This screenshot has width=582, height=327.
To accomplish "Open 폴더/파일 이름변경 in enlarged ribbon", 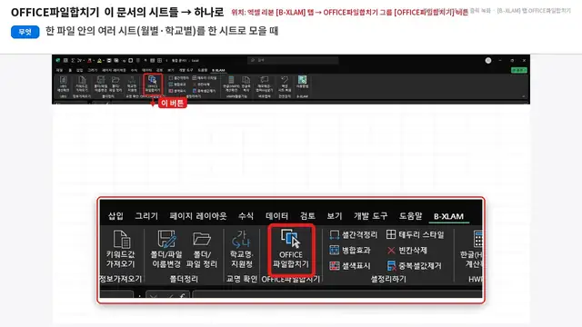I will pos(166,248).
